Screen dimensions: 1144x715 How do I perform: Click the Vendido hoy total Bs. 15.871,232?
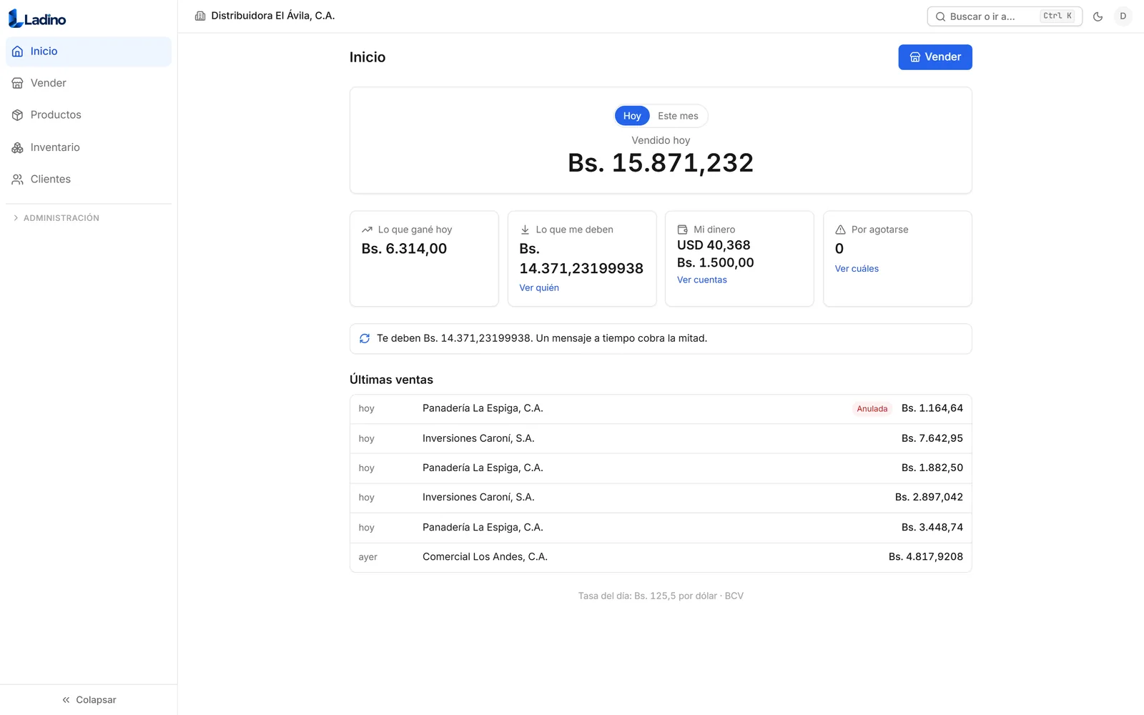pos(661,163)
